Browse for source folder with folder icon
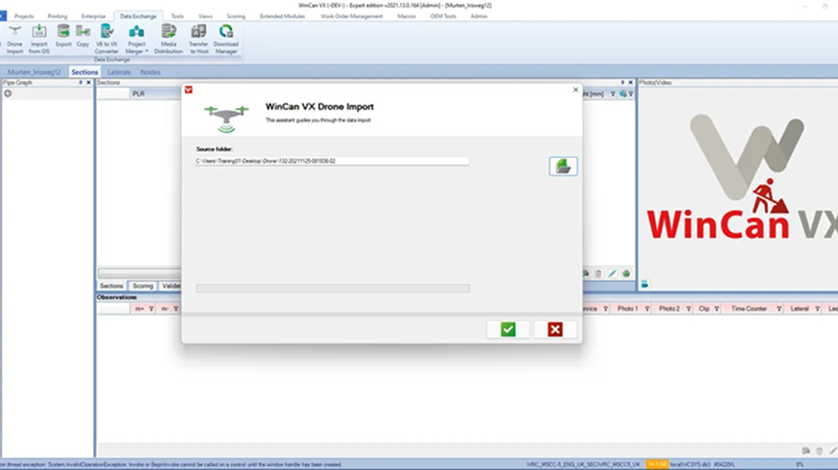 563,166
